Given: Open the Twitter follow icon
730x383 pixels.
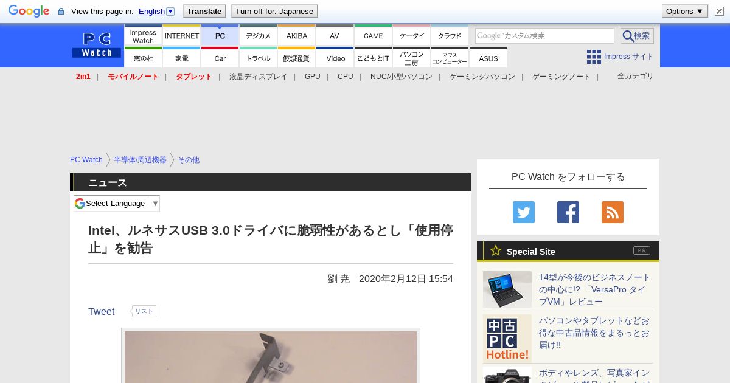Looking at the screenshot, I should 524,212.
